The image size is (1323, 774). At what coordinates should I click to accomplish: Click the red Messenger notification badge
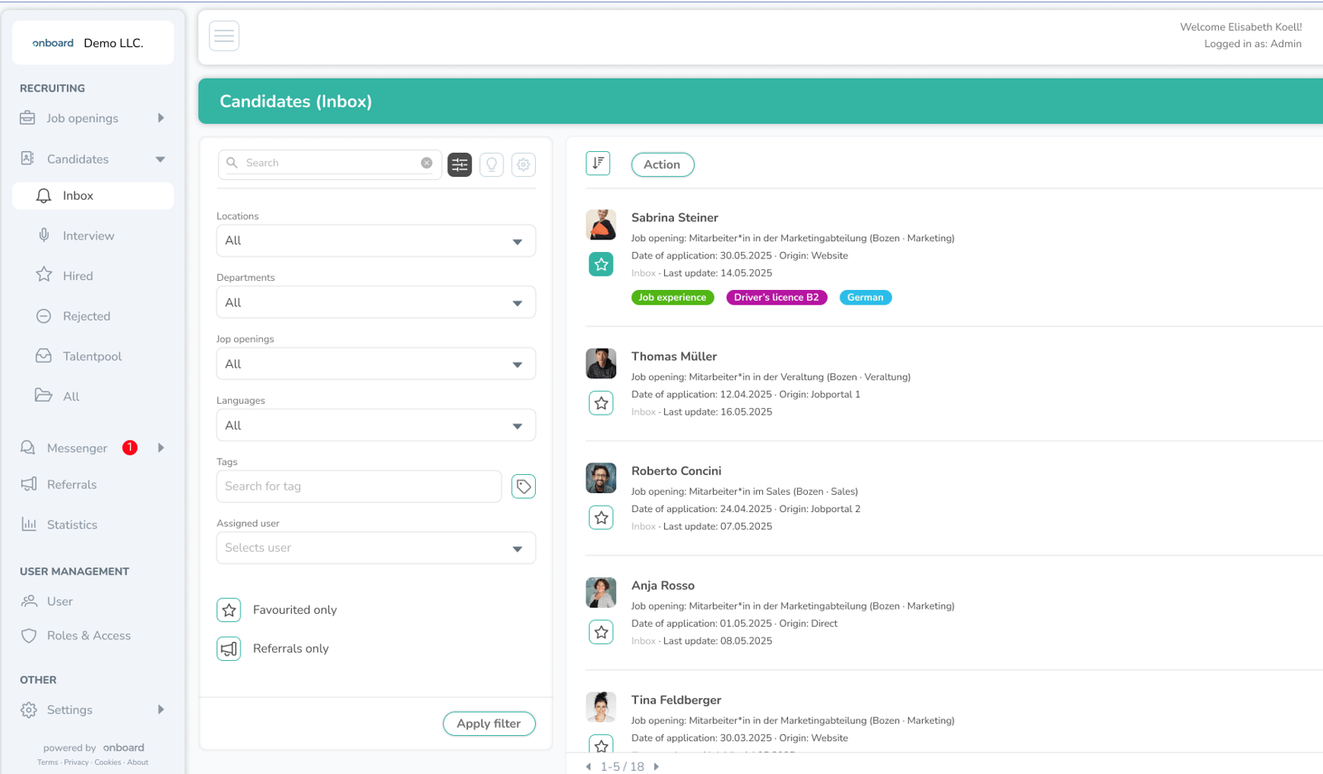[x=130, y=448]
